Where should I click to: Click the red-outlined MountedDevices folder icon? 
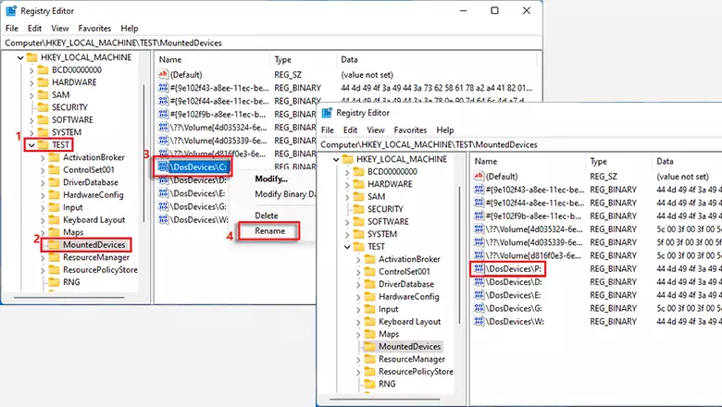(54, 244)
